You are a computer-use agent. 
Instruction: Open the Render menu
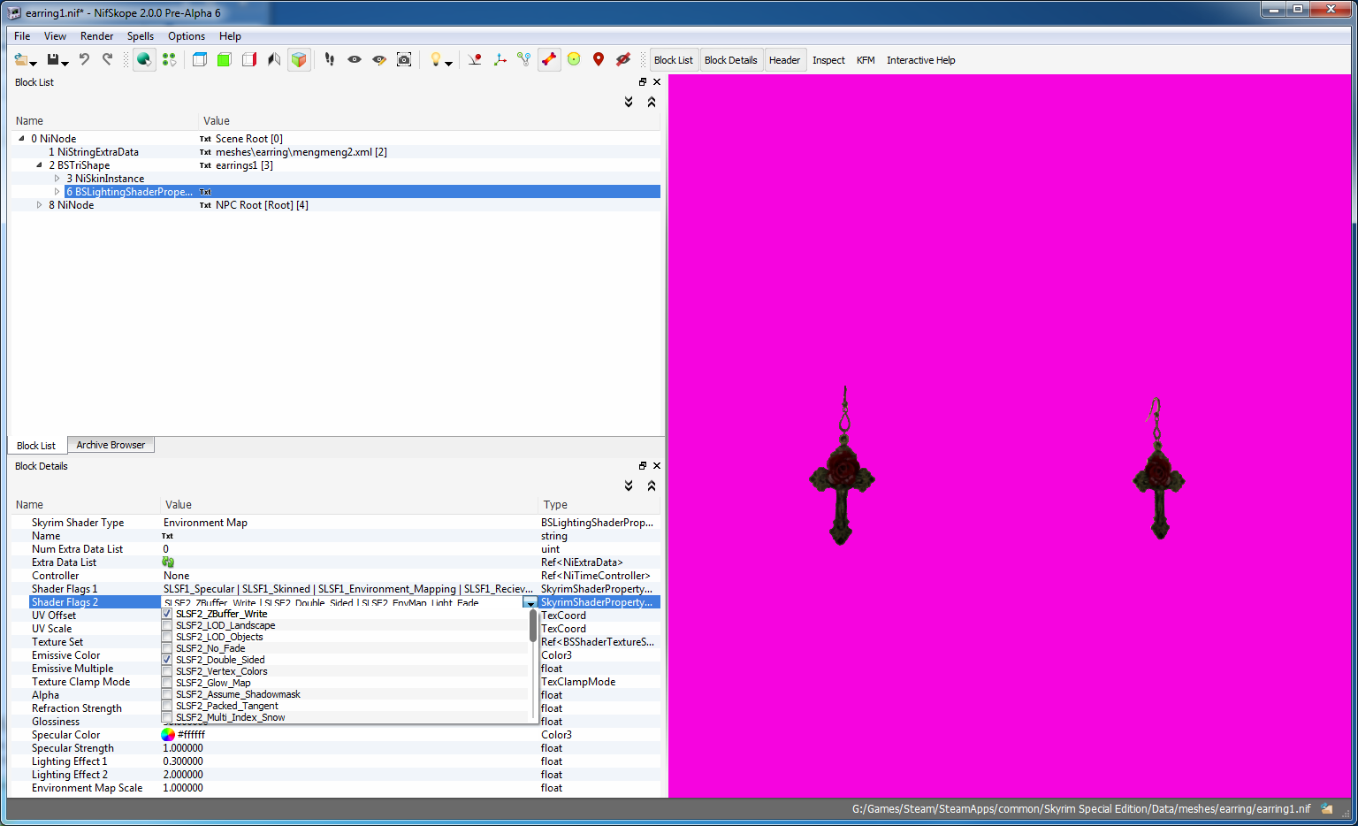coord(96,36)
